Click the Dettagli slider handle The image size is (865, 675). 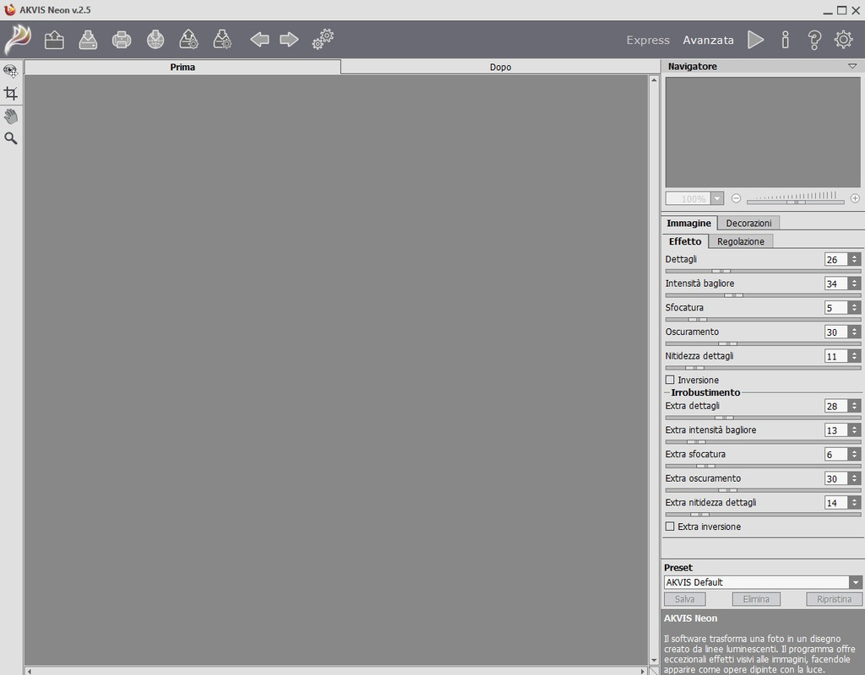pyautogui.click(x=721, y=271)
